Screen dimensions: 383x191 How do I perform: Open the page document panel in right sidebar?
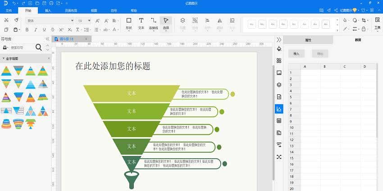(279, 97)
